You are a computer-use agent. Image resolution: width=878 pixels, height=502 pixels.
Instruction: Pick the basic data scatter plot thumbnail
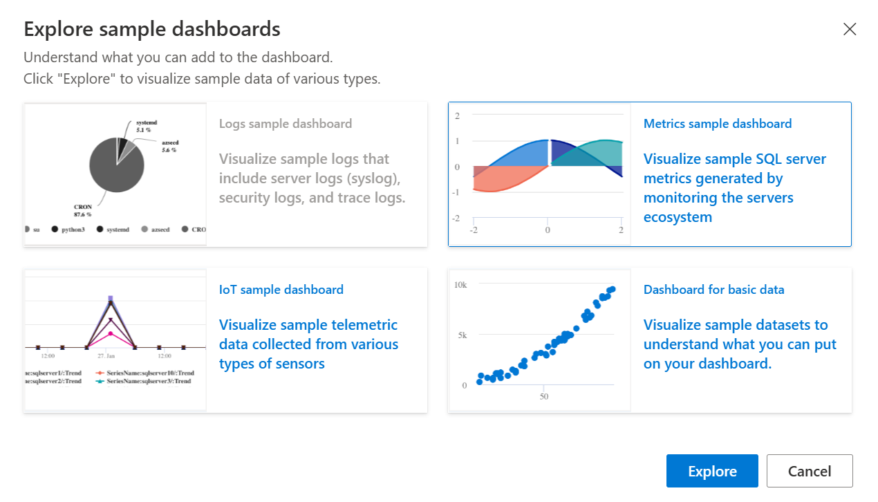[540, 340]
